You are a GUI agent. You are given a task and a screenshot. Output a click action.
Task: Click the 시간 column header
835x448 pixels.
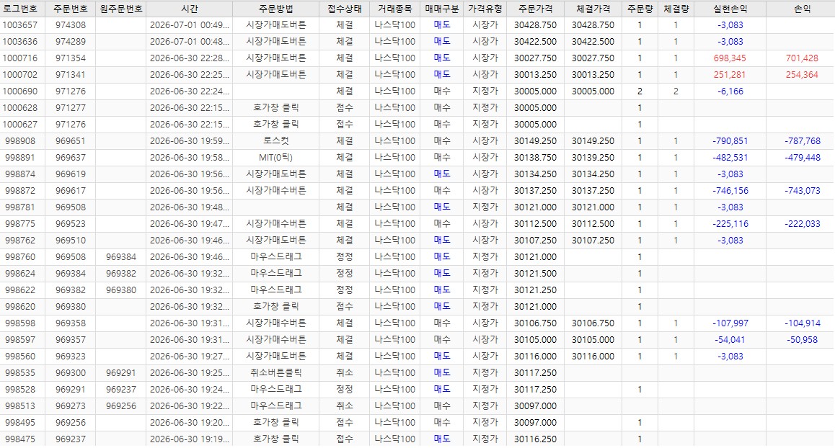point(189,9)
